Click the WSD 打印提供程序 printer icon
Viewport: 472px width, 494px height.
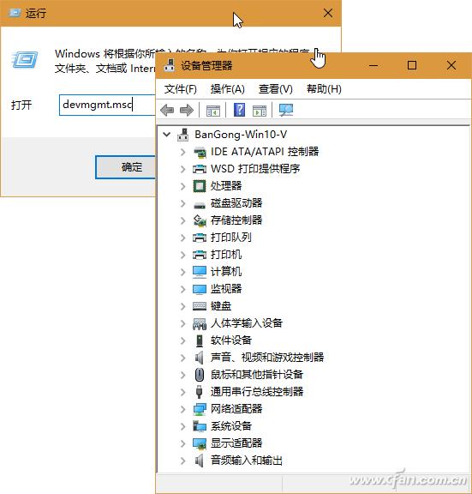(200, 169)
